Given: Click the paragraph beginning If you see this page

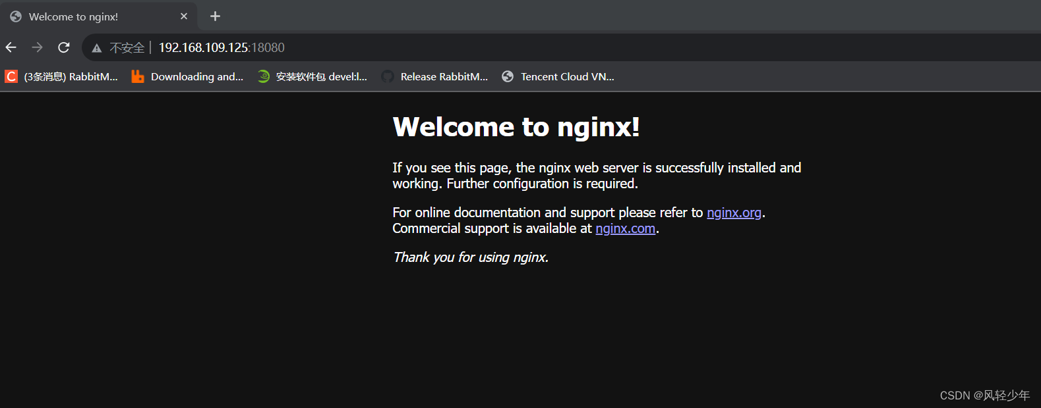Looking at the screenshot, I should [597, 176].
